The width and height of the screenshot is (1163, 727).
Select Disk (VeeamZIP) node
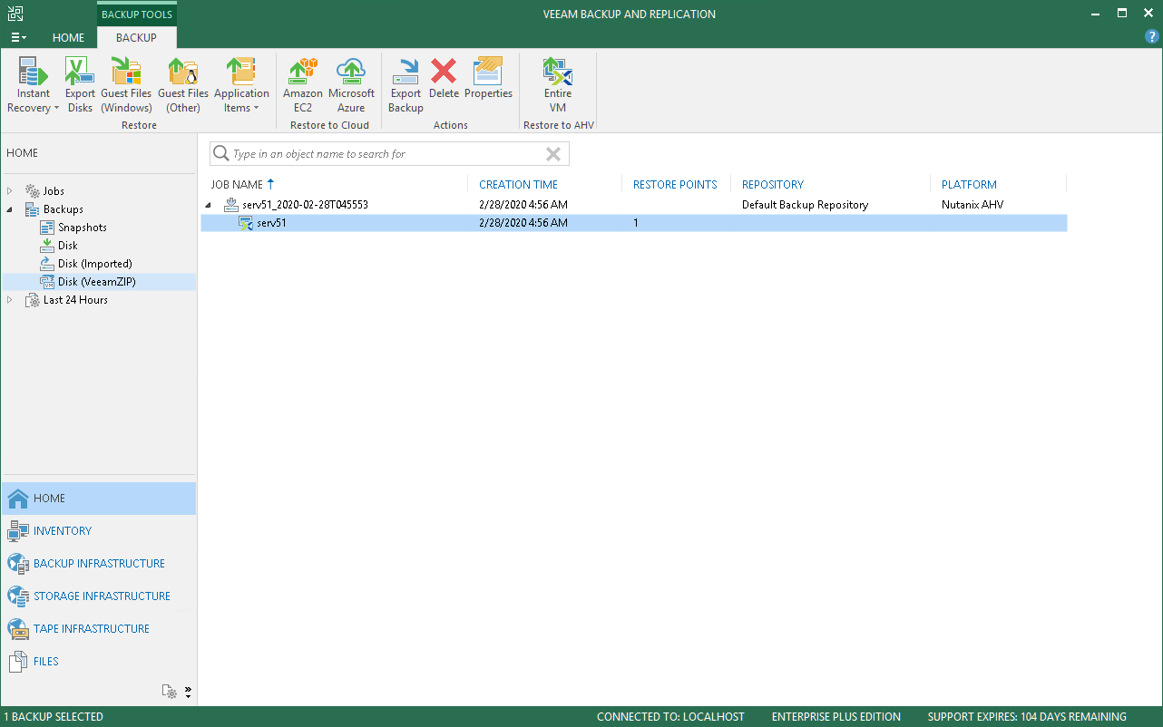[x=98, y=282]
